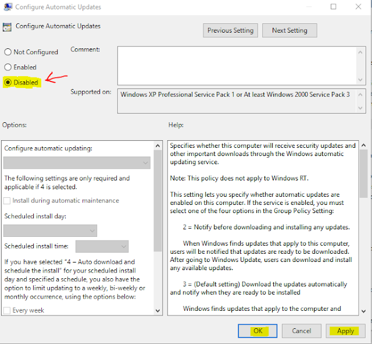
Task: Select the Disabled radio button
Action: 8,83
